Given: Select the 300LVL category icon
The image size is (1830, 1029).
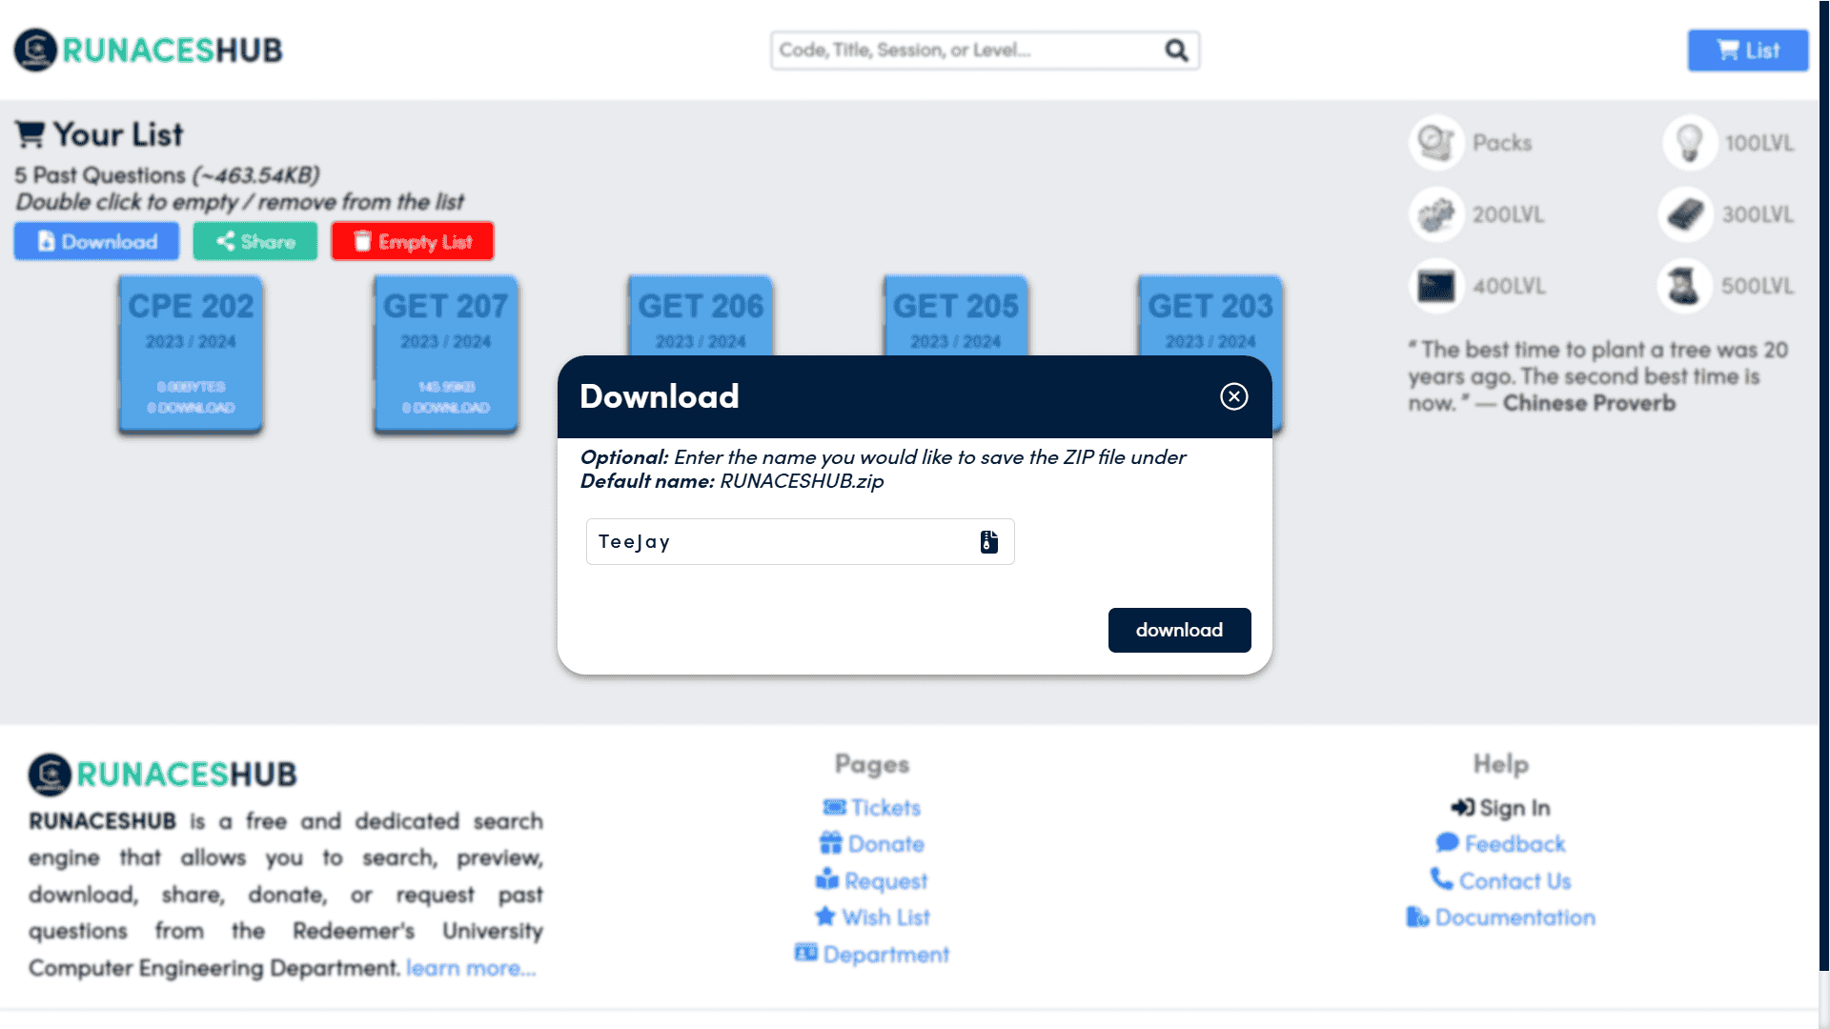Looking at the screenshot, I should tap(1685, 214).
